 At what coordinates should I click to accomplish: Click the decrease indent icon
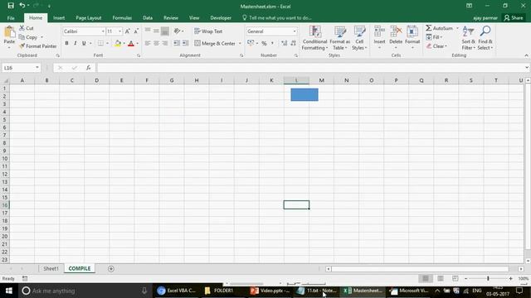pos(177,43)
